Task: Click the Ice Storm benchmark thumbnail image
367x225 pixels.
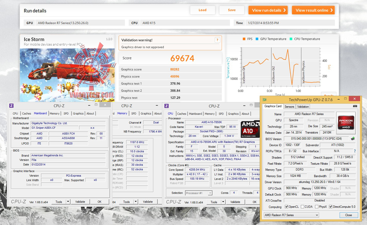Action: 67,75
